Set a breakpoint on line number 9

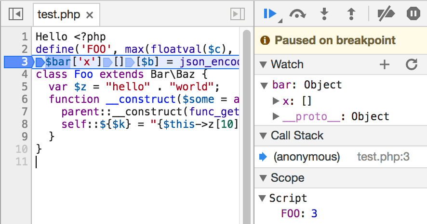pos(25,137)
